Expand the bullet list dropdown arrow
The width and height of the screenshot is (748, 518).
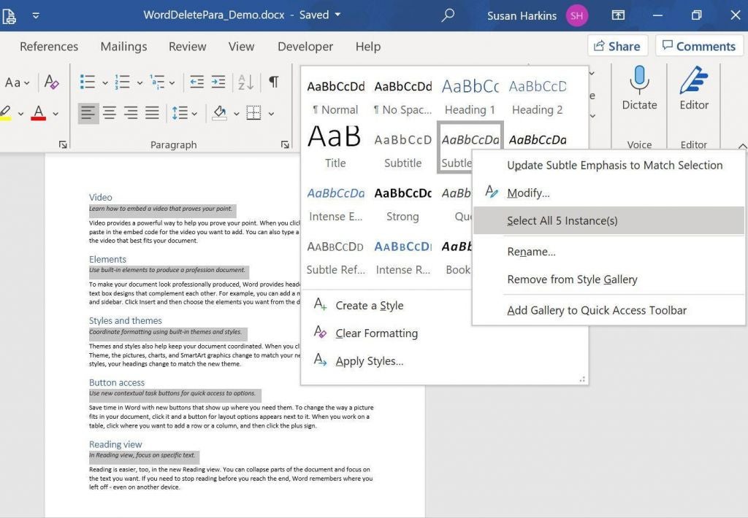tap(105, 83)
